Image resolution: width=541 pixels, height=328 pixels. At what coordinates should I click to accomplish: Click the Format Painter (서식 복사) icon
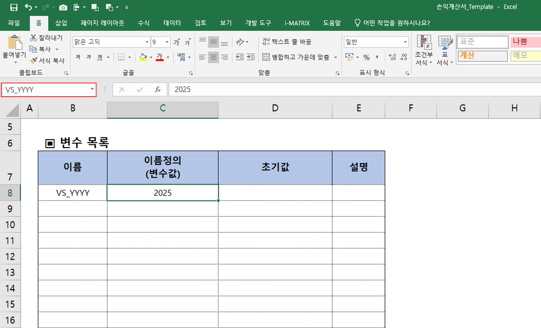coord(33,60)
